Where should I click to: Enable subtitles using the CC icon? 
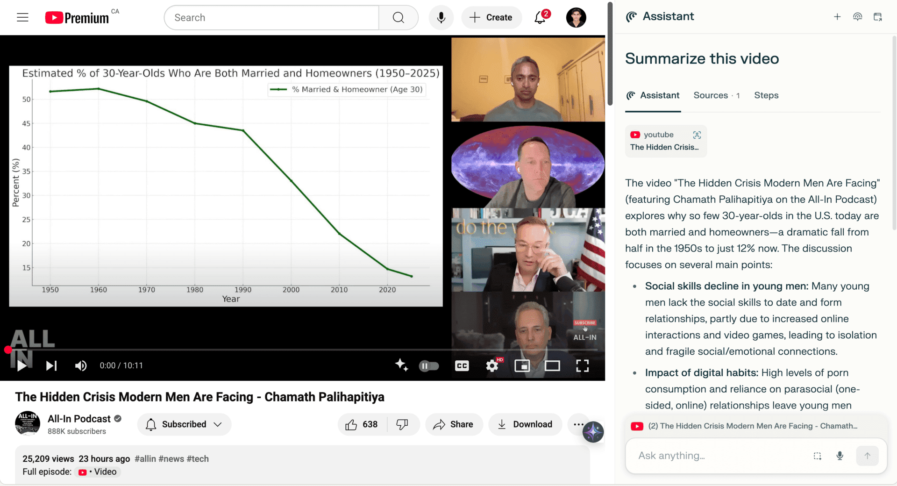pos(462,366)
